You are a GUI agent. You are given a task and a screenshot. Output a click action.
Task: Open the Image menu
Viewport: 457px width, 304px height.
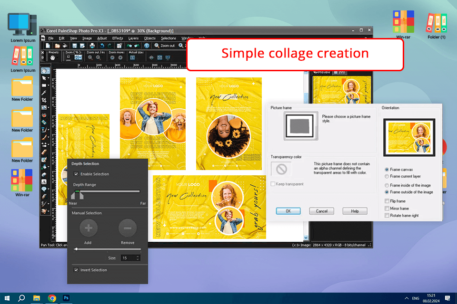click(x=87, y=38)
